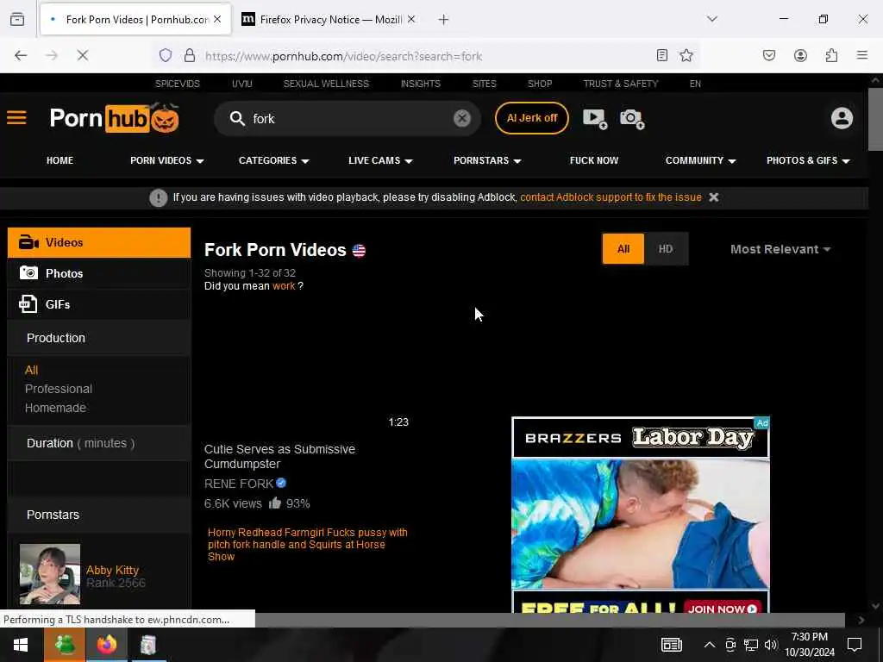Click the taskbar clock showing 7:30 PM
The image size is (883, 662).
pyautogui.click(x=809, y=645)
